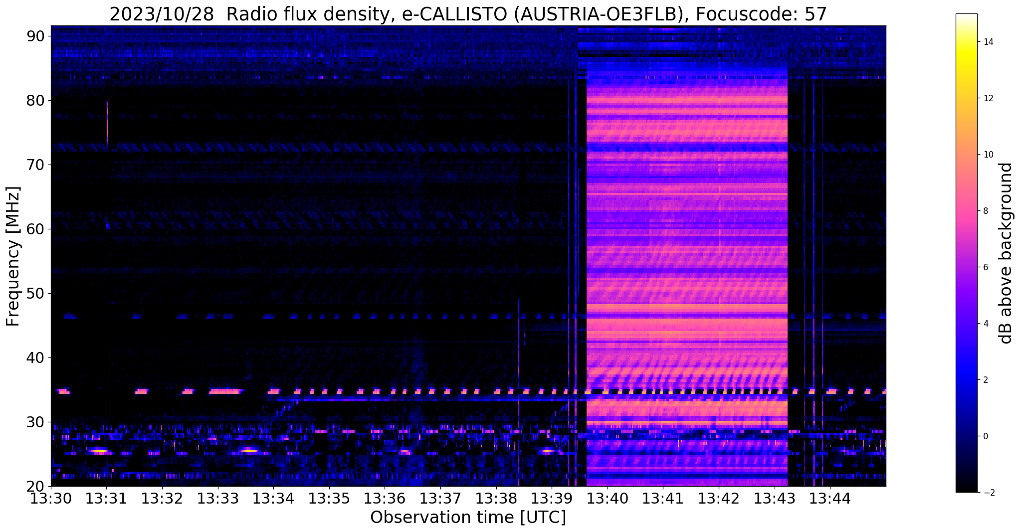This screenshot has height=532, width=1021.
Task: Click the 70 MHz frequency tick label
Action: [36, 165]
